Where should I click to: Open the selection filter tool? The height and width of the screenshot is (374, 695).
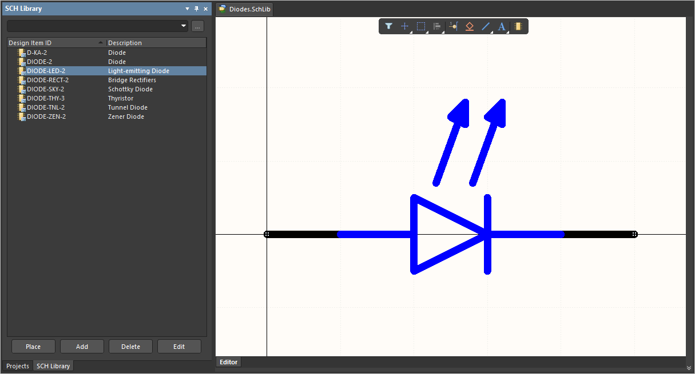point(388,26)
